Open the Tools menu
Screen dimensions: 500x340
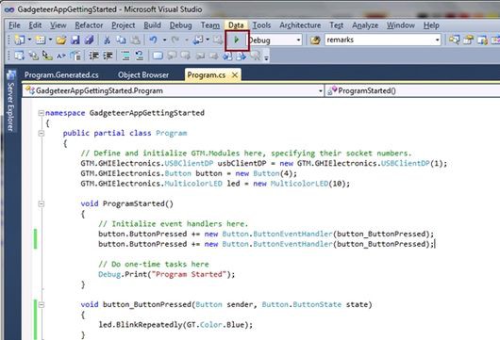point(261,25)
